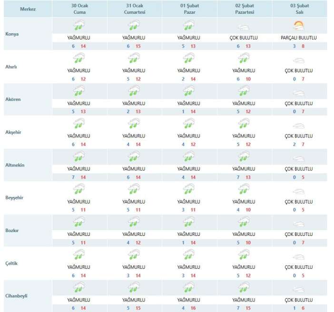Screen dimensions: 334x312
Task: Click Ahırlı rain icon for 31 Ocak Cumartesi
Action: click(x=134, y=58)
